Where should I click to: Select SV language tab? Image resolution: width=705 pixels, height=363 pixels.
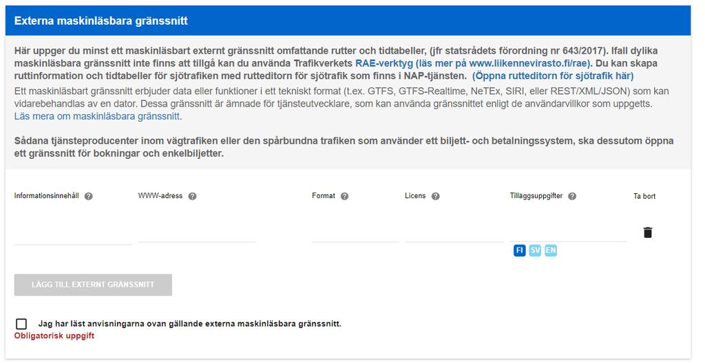pyautogui.click(x=535, y=250)
